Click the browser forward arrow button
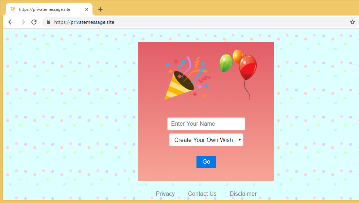Screen dimensions: 359x203 pyautogui.click(x=22, y=22)
